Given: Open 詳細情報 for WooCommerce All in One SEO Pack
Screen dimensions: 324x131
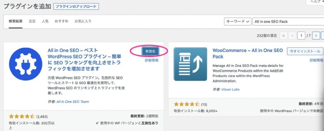Looking at the screenshot, I should click(x=316, y=60).
